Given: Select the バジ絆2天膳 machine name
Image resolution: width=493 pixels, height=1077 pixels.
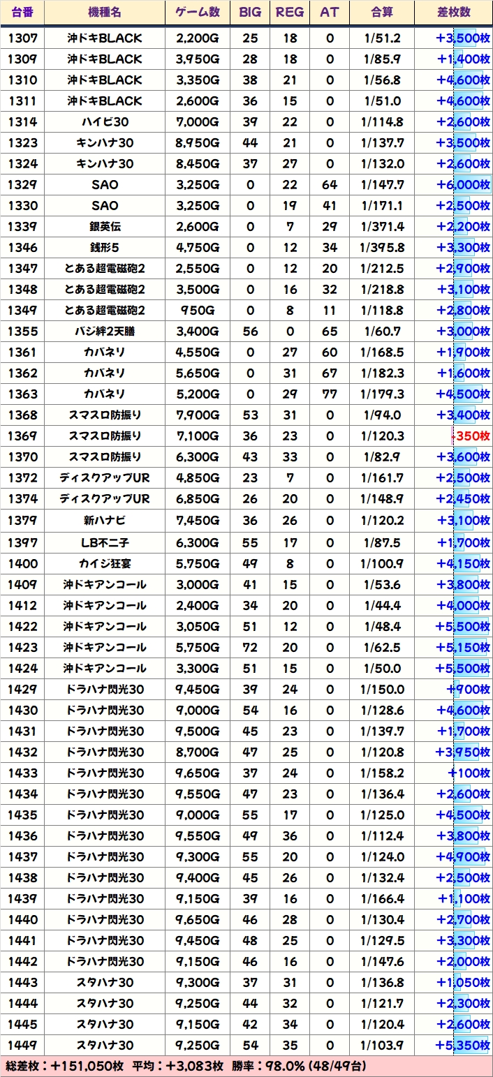Looking at the screenshot, I should click(x=105, y=332).
